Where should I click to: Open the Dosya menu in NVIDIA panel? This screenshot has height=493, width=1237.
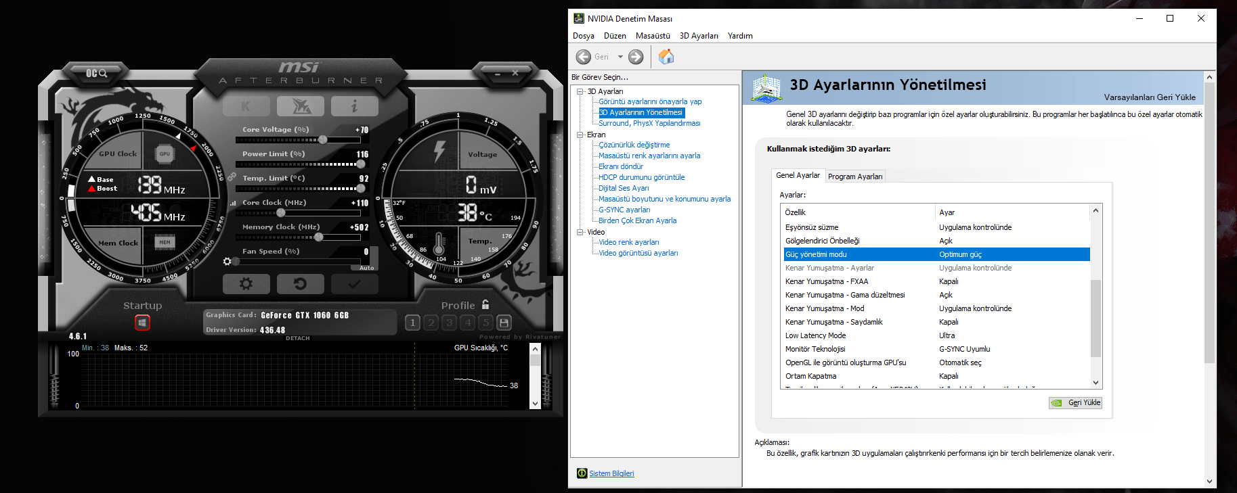pyautogui.click(x=584, y=36)
